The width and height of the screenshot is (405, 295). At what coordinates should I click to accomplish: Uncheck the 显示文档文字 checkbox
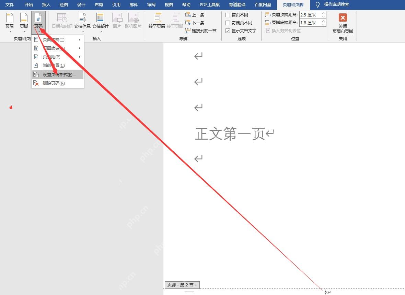point(228,31)
